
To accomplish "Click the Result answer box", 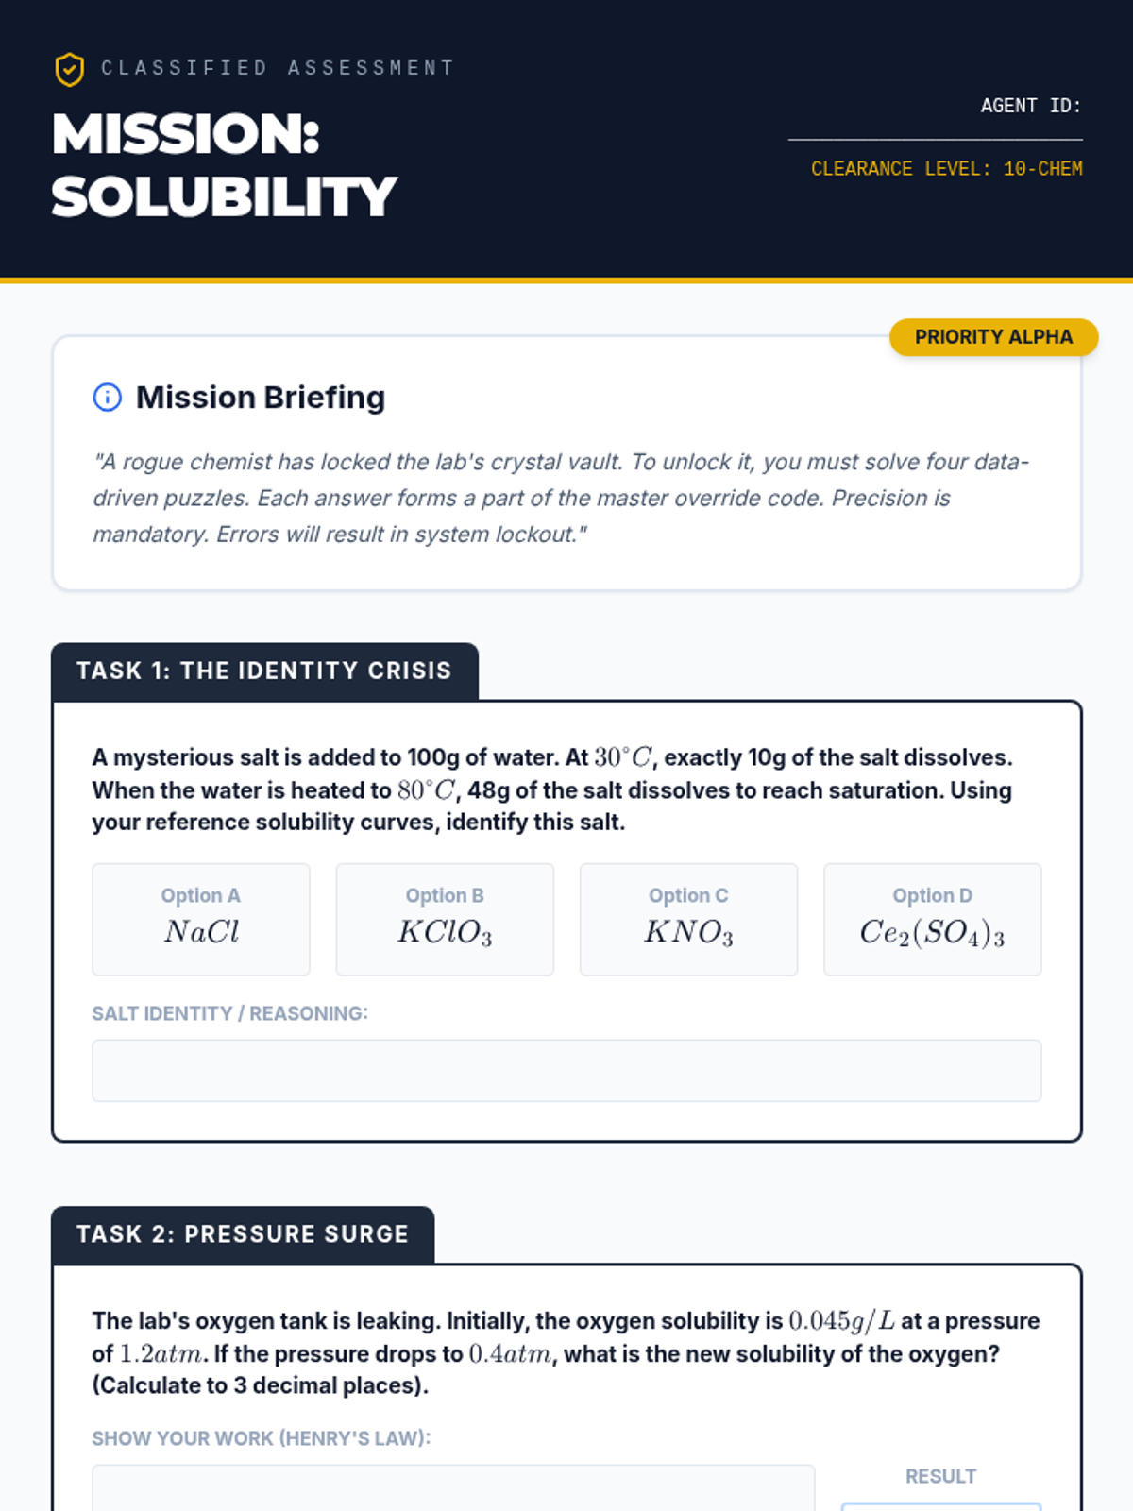I will click(940, 1505).
